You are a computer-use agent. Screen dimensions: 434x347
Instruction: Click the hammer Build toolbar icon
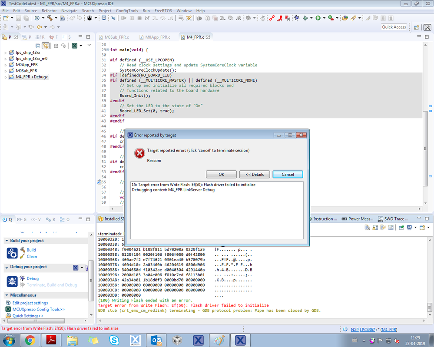tap(50, 18)
